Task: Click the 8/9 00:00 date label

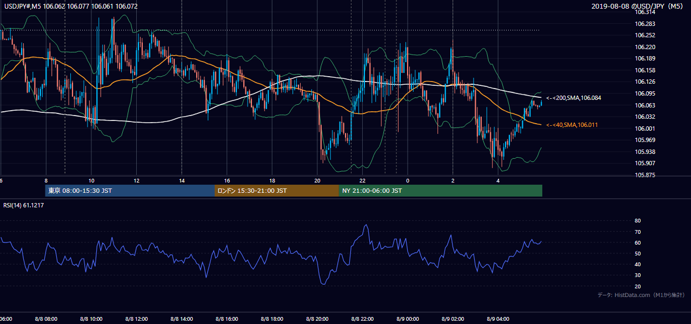Action: click(x=408, y=319)
